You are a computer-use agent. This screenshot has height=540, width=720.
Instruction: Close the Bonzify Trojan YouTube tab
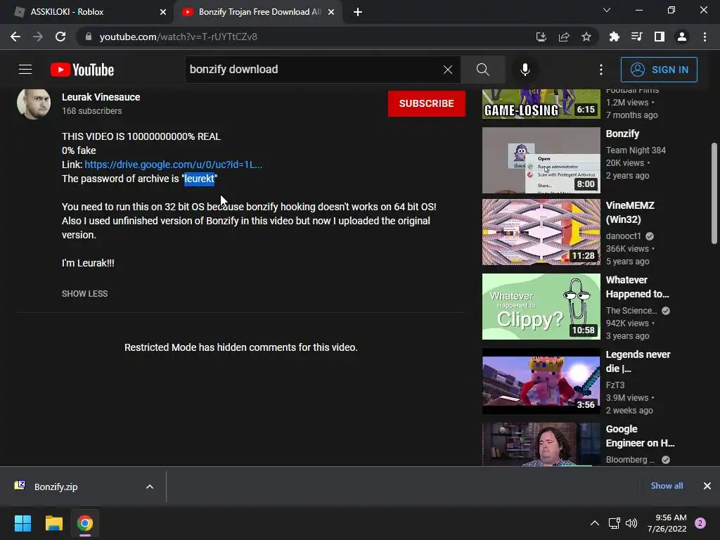[x=331, y=12]
